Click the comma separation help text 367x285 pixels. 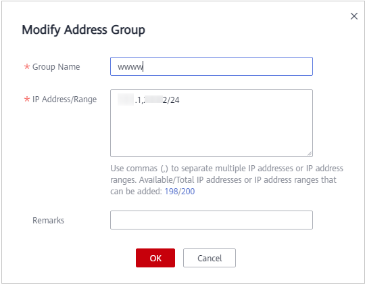[x=226, y=169]
